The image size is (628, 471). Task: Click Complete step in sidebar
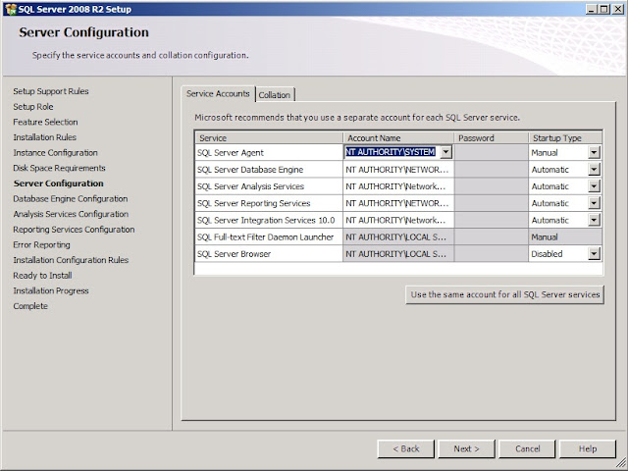(x=30, y=306)
